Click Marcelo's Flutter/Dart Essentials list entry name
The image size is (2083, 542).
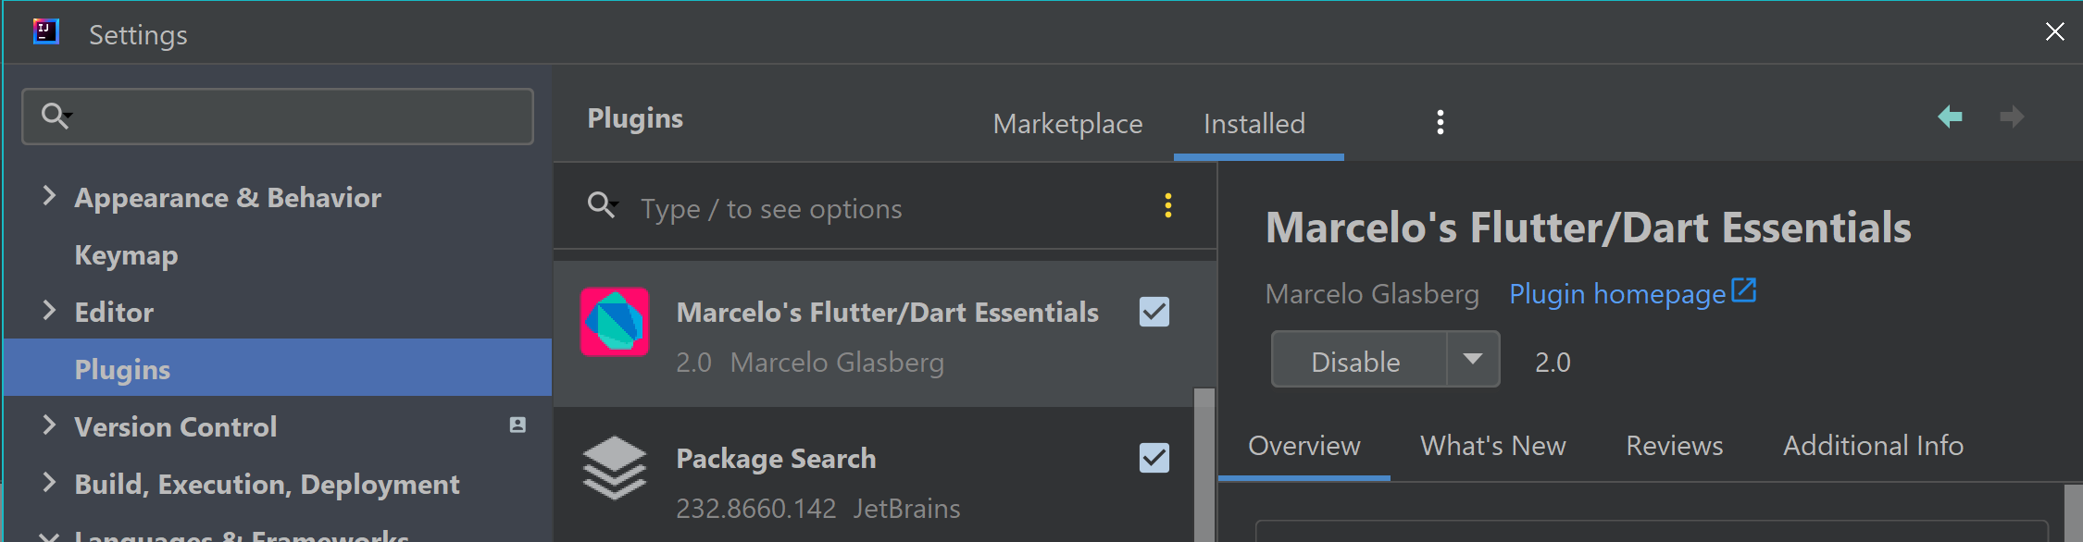coord(887,313)
